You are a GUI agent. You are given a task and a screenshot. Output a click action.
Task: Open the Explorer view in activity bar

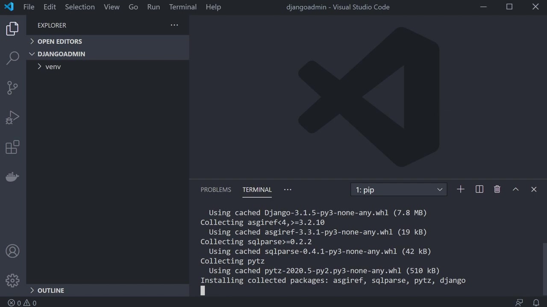[12, 29]
